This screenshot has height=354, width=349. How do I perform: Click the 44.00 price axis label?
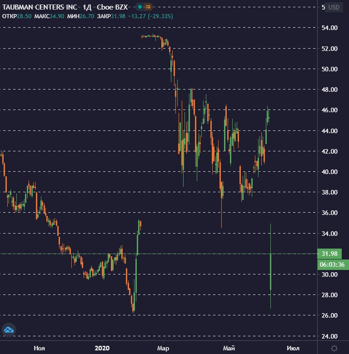(329, 131)
